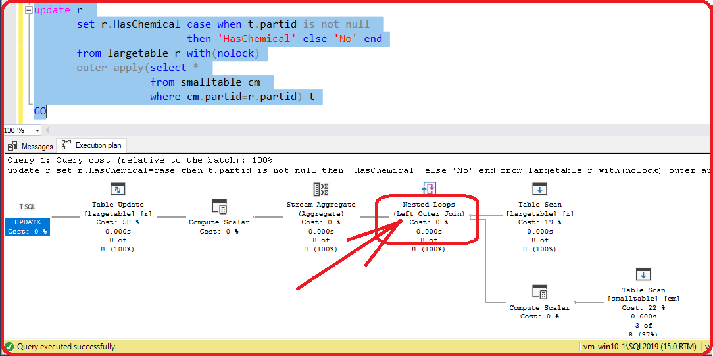Click server name 'vm-win10-1\SQL2019 (15.0 RTM)'
This screenshot has width=713, height=356.
(x=640, y=347)
